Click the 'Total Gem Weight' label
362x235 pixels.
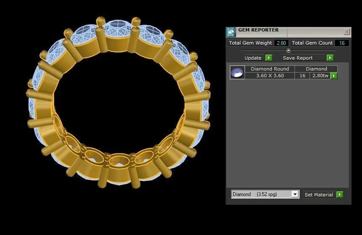(251, 43)
